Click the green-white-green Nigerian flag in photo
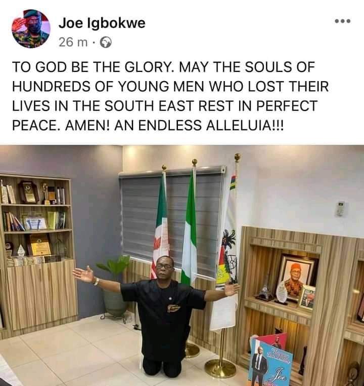Image resolution: width=364 pixels, height=386 pixels. coord(190,226)
